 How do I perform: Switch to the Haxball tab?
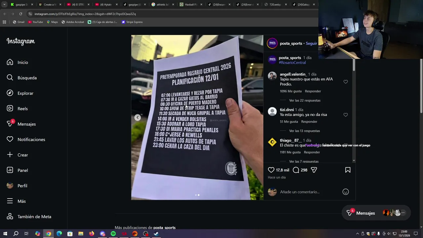pyautogui.click(x=191, y=4)
